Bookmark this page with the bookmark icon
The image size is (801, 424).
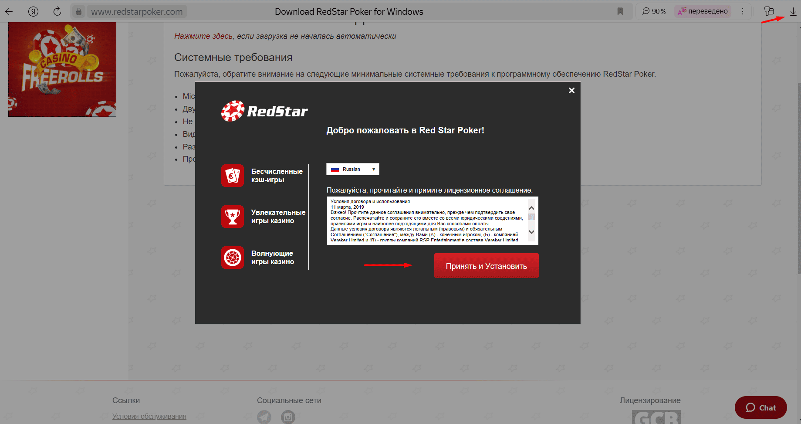click(x=620, y=11)
